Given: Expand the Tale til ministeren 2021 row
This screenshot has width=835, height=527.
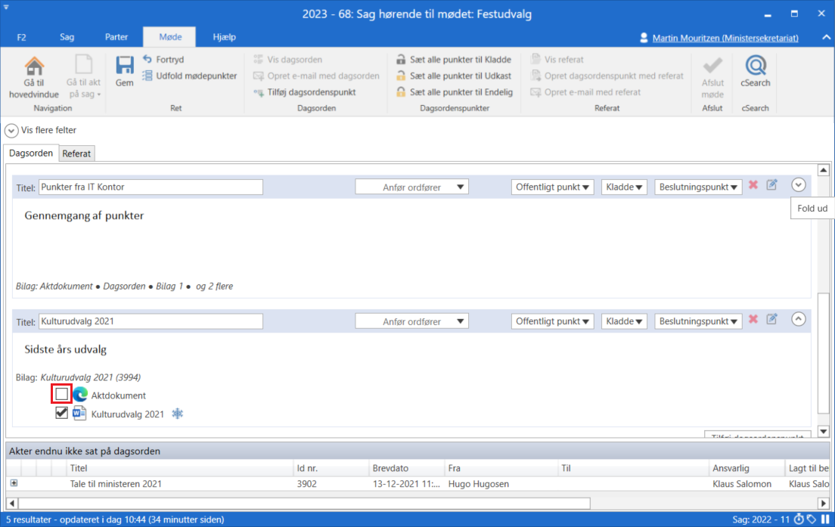Looking at the screenshot, I should [x=14, y=483].
